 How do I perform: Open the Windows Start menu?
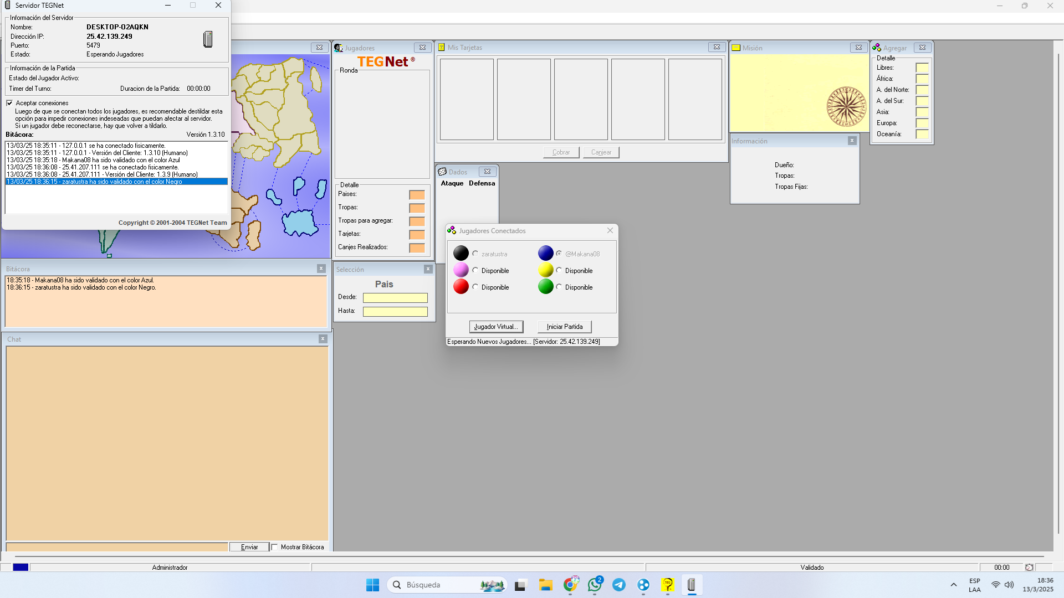click(372, 585)
